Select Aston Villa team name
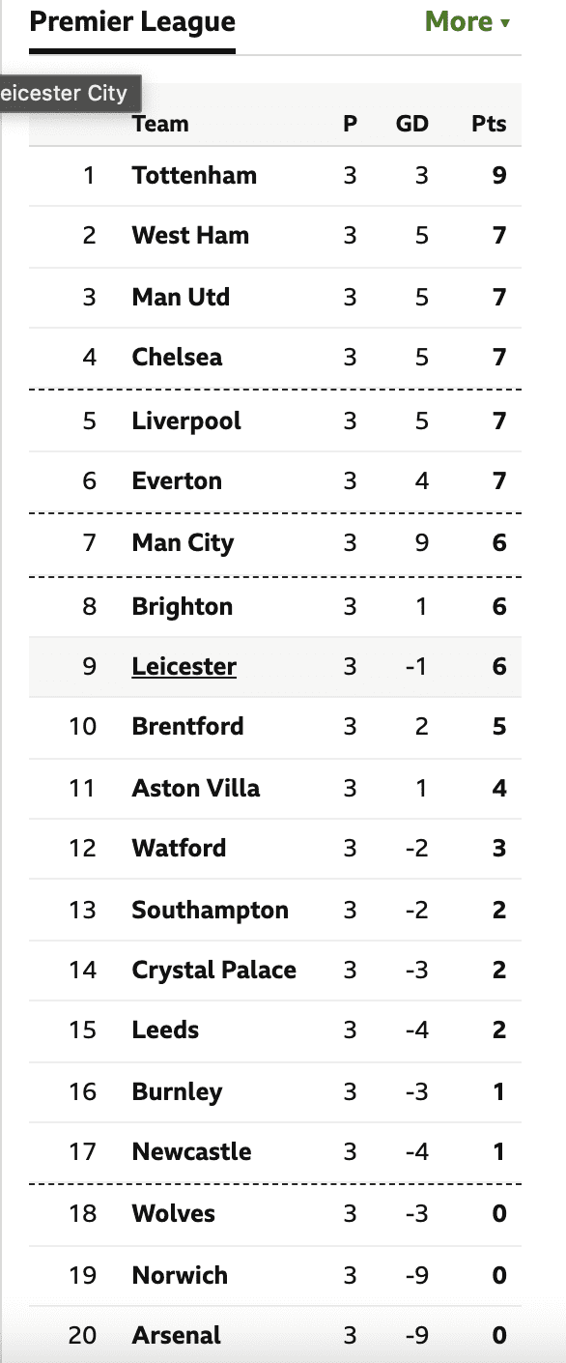This screenshot has width=566, height=1363. click(196, 788)
